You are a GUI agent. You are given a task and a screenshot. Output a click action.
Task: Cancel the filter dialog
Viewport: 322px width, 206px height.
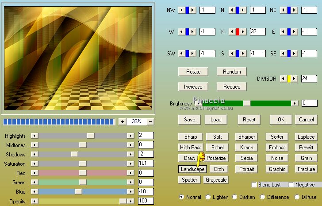(306, 120)
